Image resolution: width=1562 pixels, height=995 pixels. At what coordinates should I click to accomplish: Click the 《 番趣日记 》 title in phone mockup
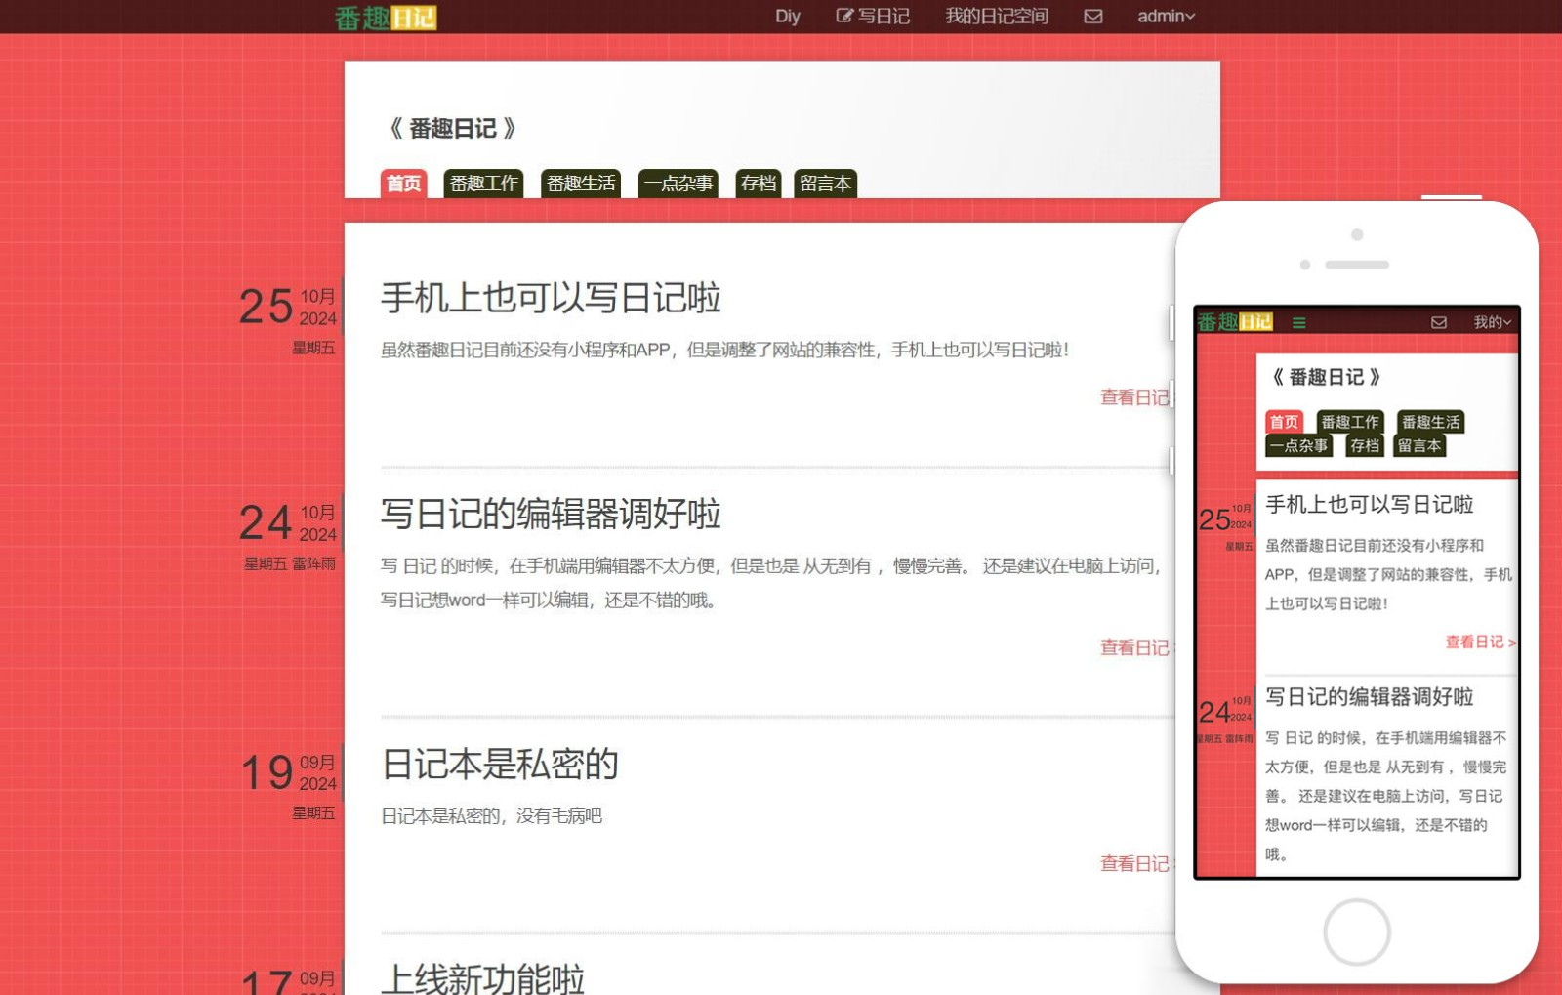[x=1327, y=377]
